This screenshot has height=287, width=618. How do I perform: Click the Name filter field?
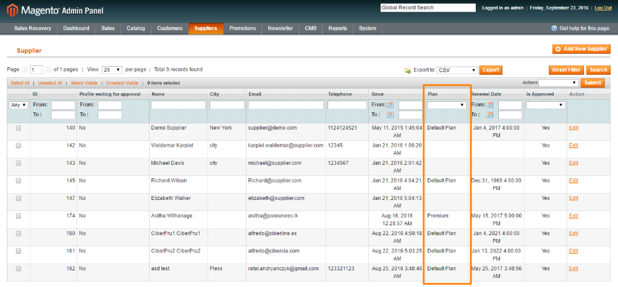[179, 105]
